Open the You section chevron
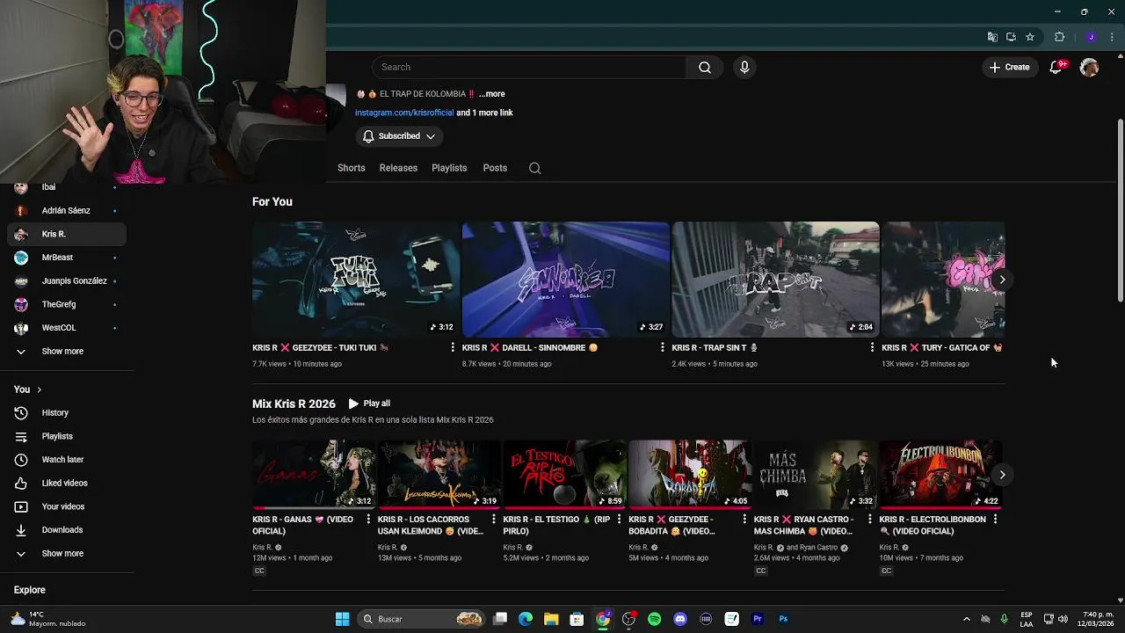Image resolution: width=1125 pixels, height=633 pixels. tap(39, 389)
